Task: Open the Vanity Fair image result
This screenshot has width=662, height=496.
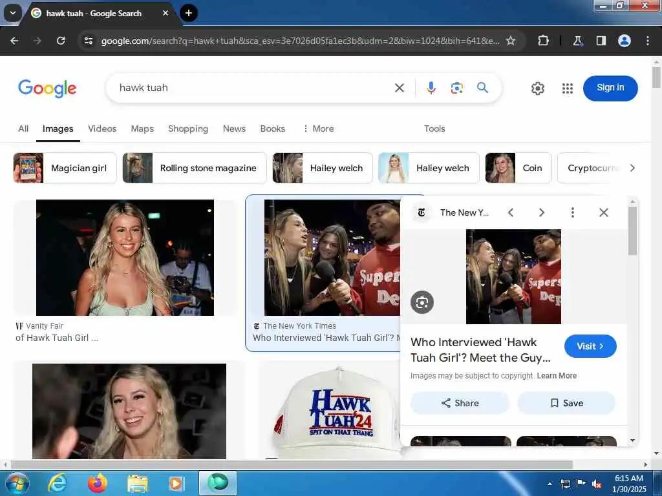Action: click(x=125, y=257)
